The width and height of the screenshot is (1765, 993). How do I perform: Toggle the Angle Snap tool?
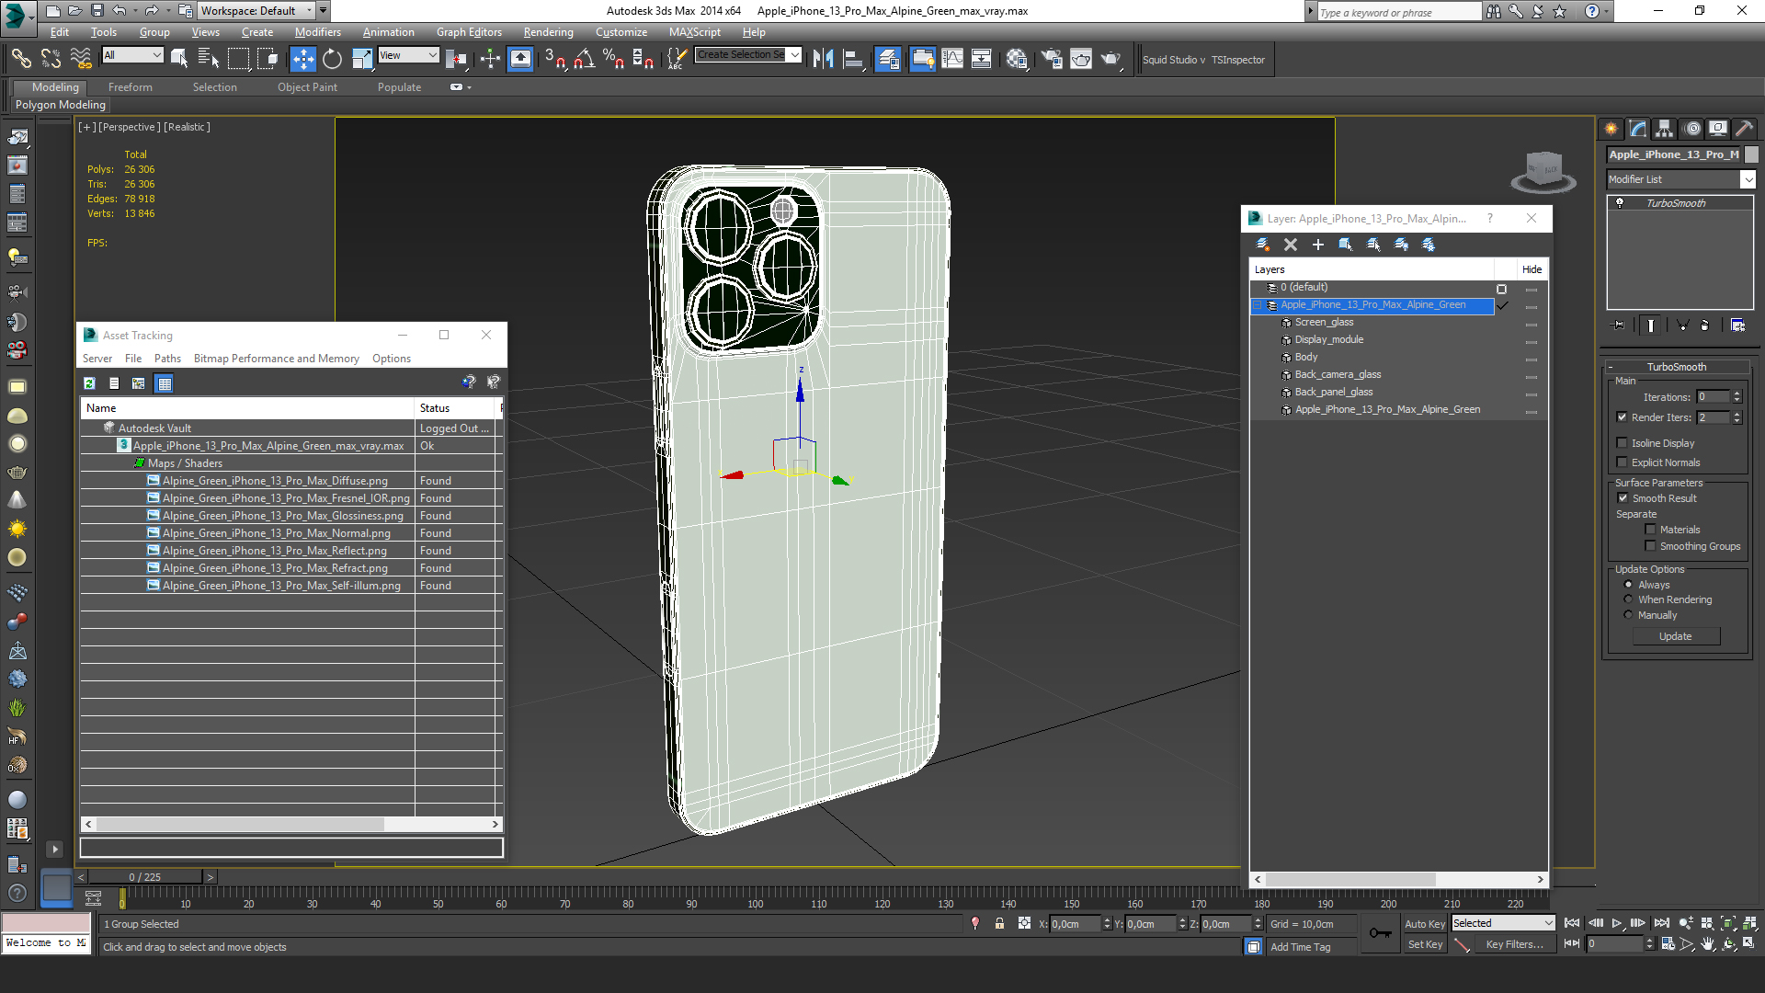584,59
